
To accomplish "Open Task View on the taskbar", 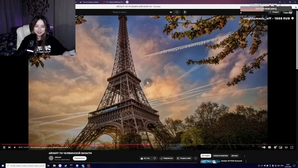I will 48,166.
